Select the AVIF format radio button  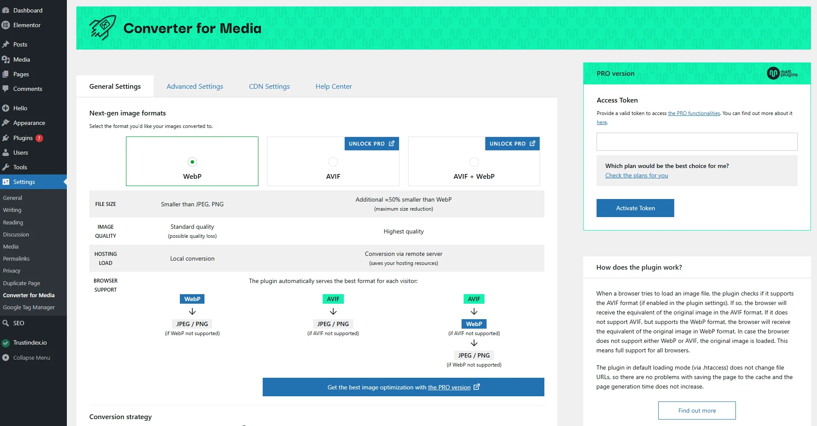click(333, 162)
